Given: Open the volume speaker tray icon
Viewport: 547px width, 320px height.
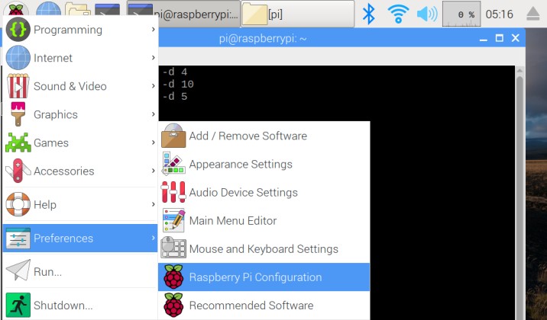Looking at the screenshot, I should [427, 14].
